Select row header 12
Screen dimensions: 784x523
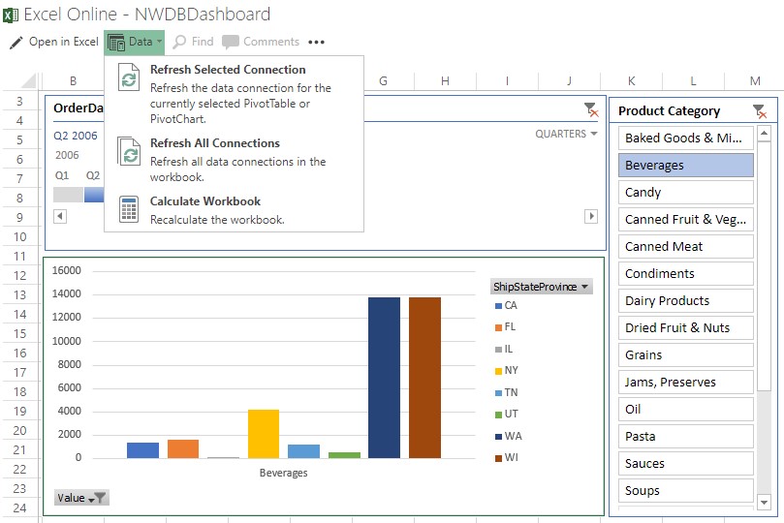(19, 275)
